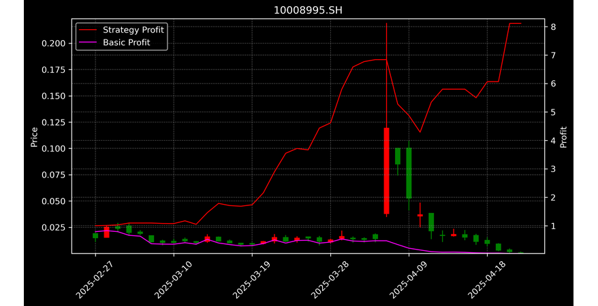The image size is (598, 306).
Task: Click the profit tick label 1
Action: (552, 226)
